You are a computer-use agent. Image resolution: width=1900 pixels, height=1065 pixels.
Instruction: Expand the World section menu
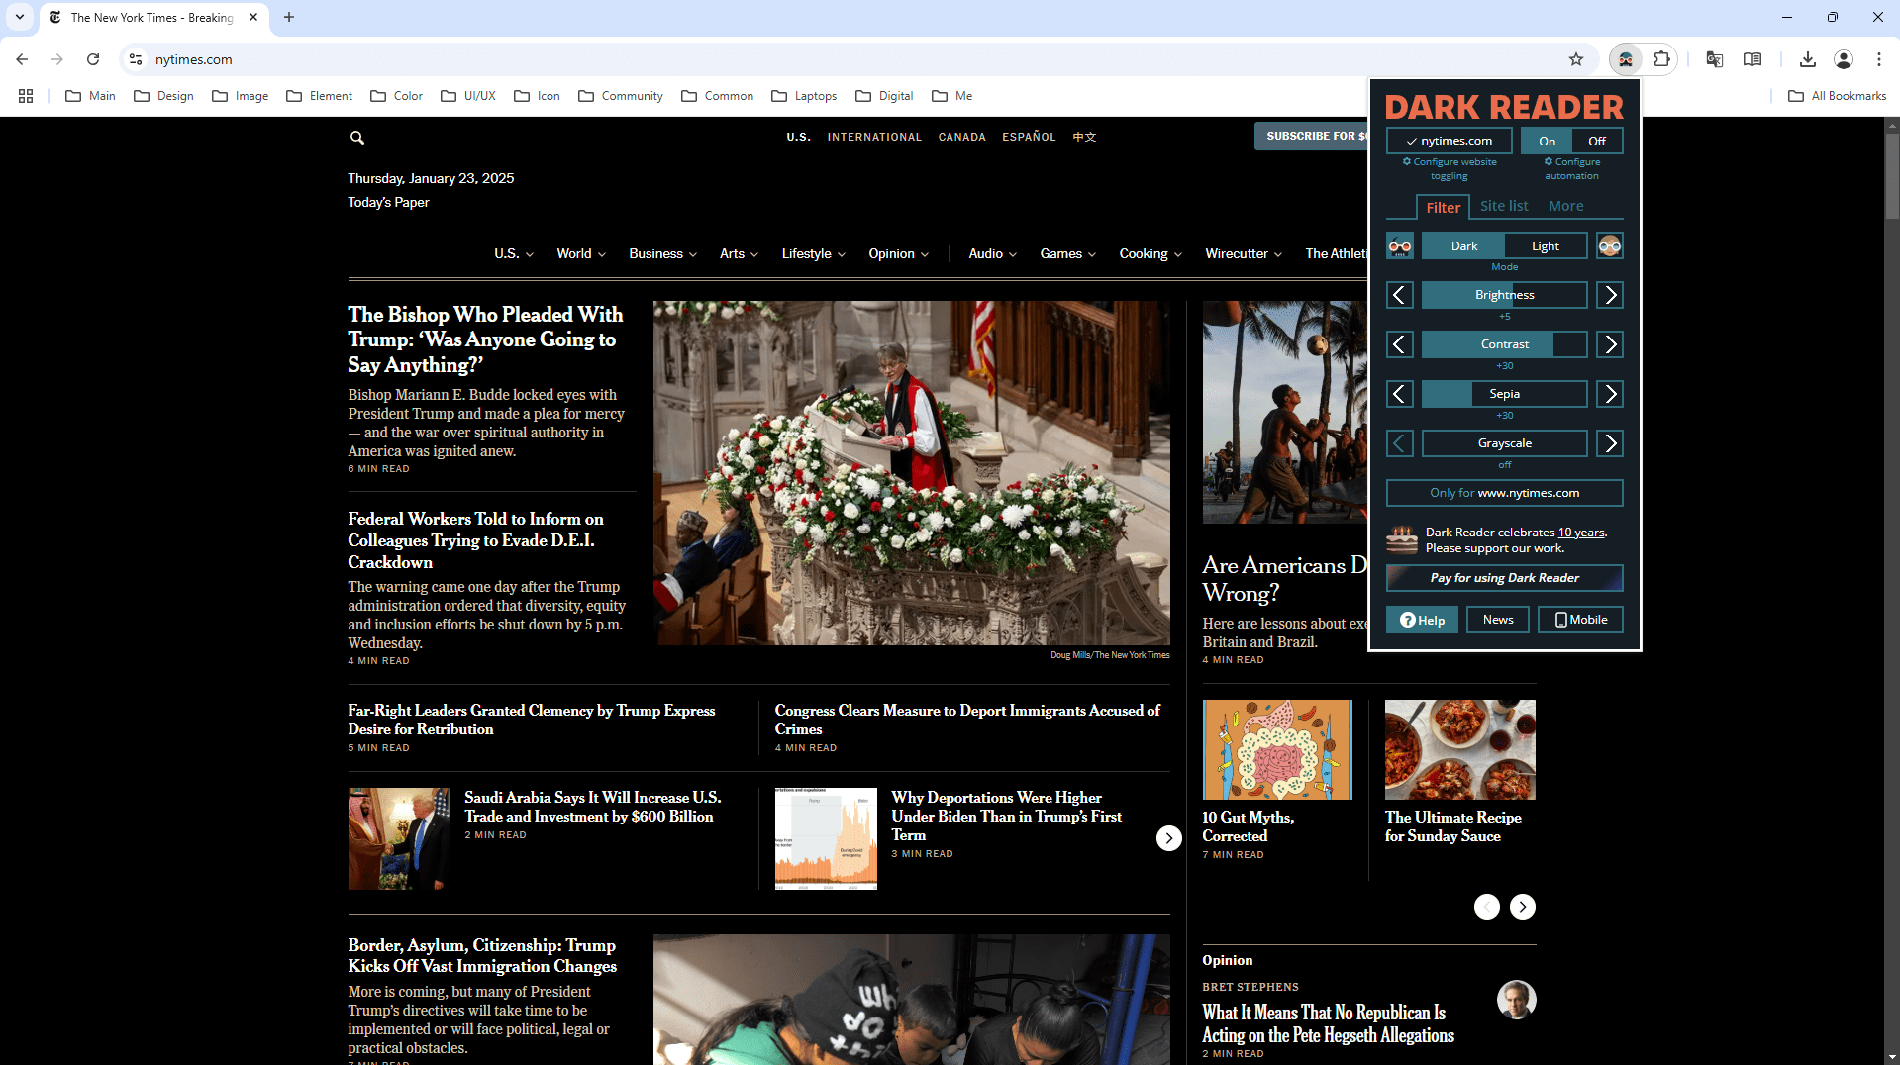(581, 254)
